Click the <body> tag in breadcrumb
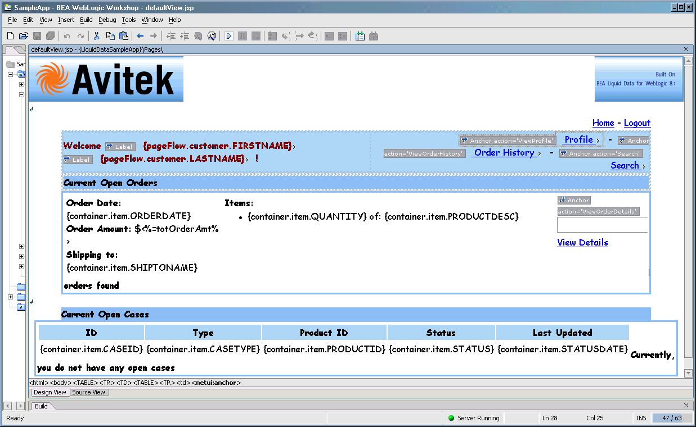This screenshot has height=427, width=696. pyautogui.click(x=60, y=383)
